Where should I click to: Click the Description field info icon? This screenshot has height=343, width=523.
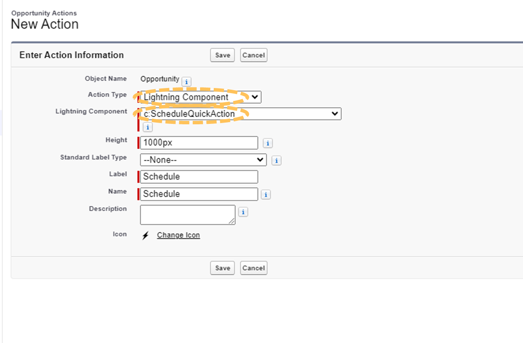(243, 212)
